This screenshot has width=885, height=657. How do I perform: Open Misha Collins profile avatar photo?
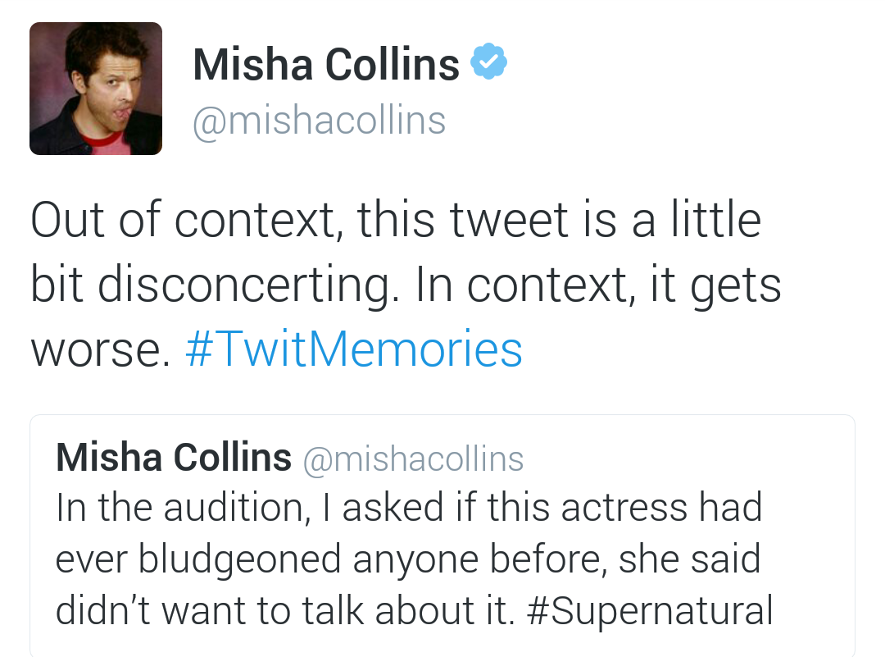pyautogui.click(x=96, y=89)
